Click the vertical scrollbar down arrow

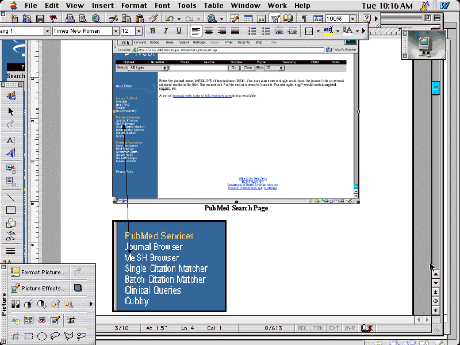436,283
